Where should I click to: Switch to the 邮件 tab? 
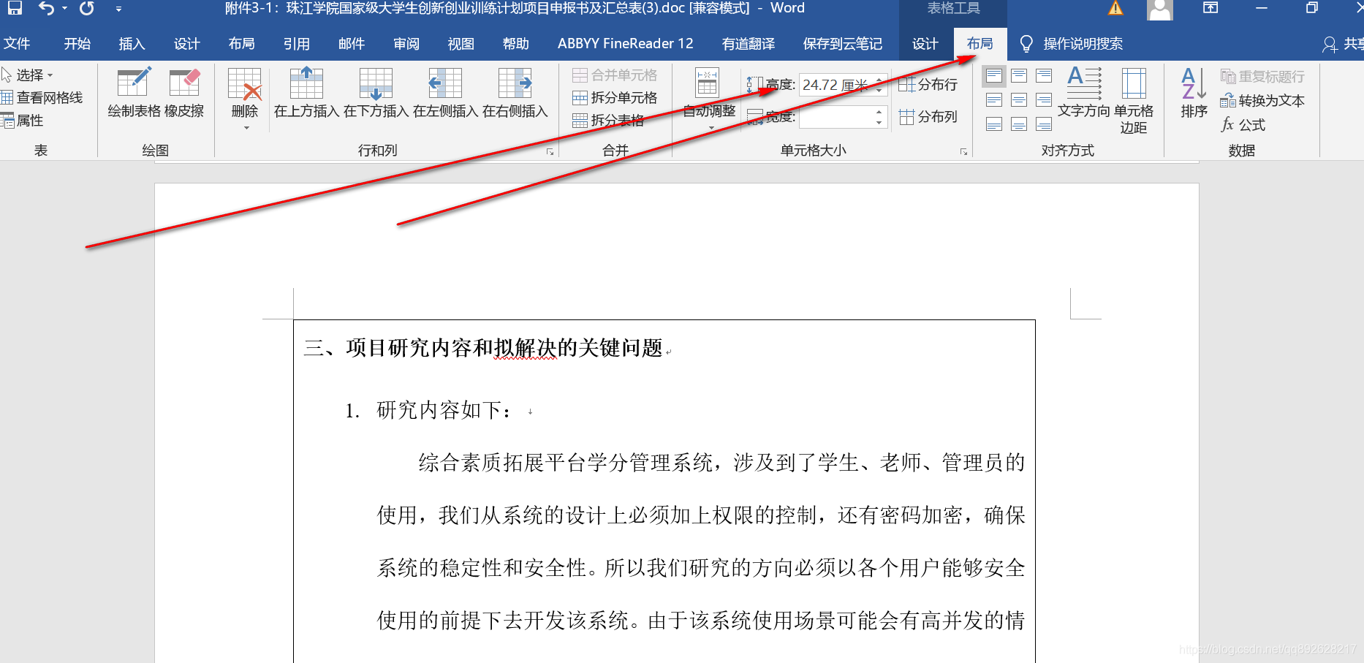351,44
